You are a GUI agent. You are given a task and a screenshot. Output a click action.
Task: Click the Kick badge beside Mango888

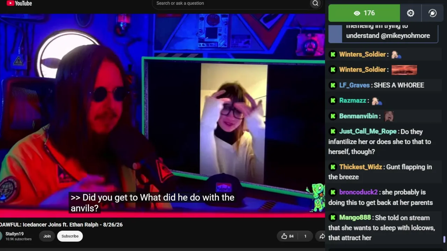[333, 218]
